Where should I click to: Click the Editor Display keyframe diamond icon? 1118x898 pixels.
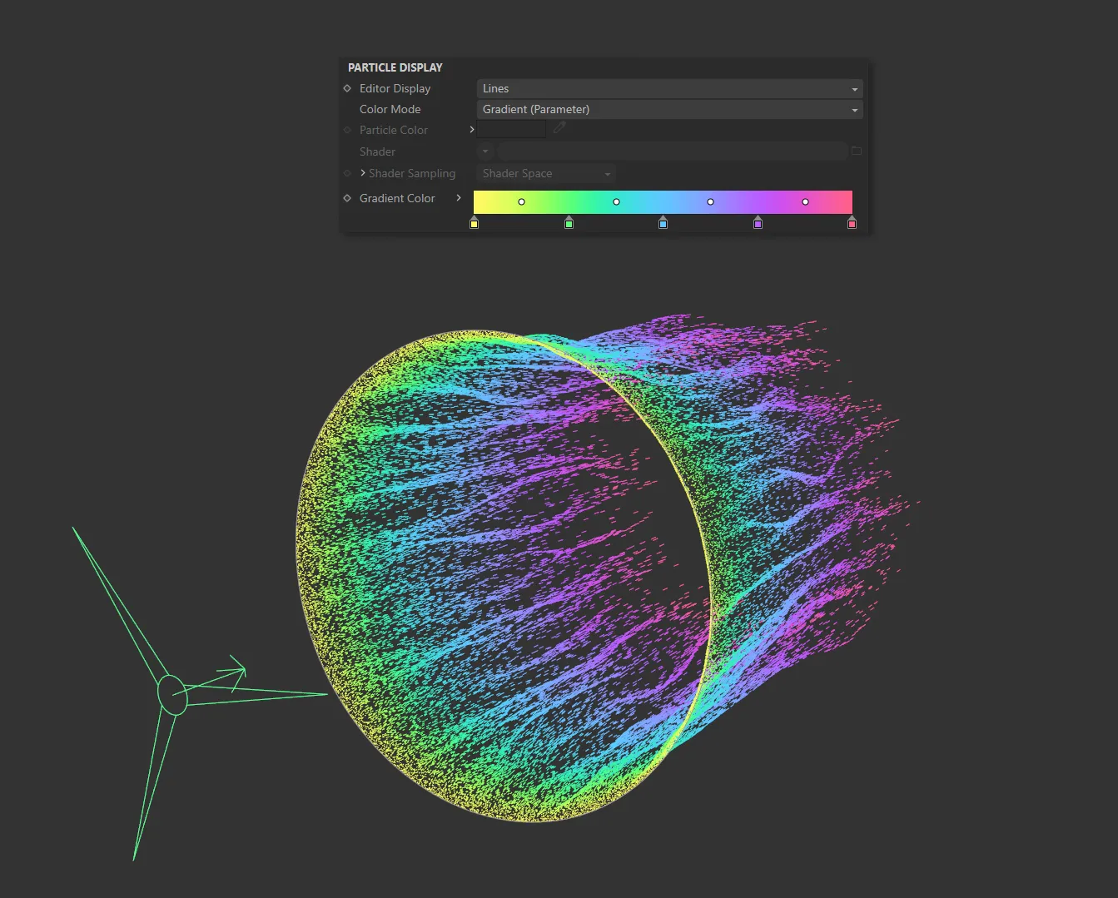(347, 88)
